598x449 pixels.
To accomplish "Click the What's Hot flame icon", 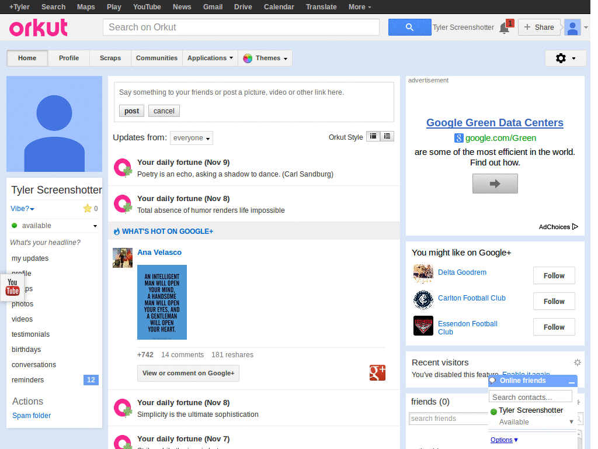I will point(117,232).
